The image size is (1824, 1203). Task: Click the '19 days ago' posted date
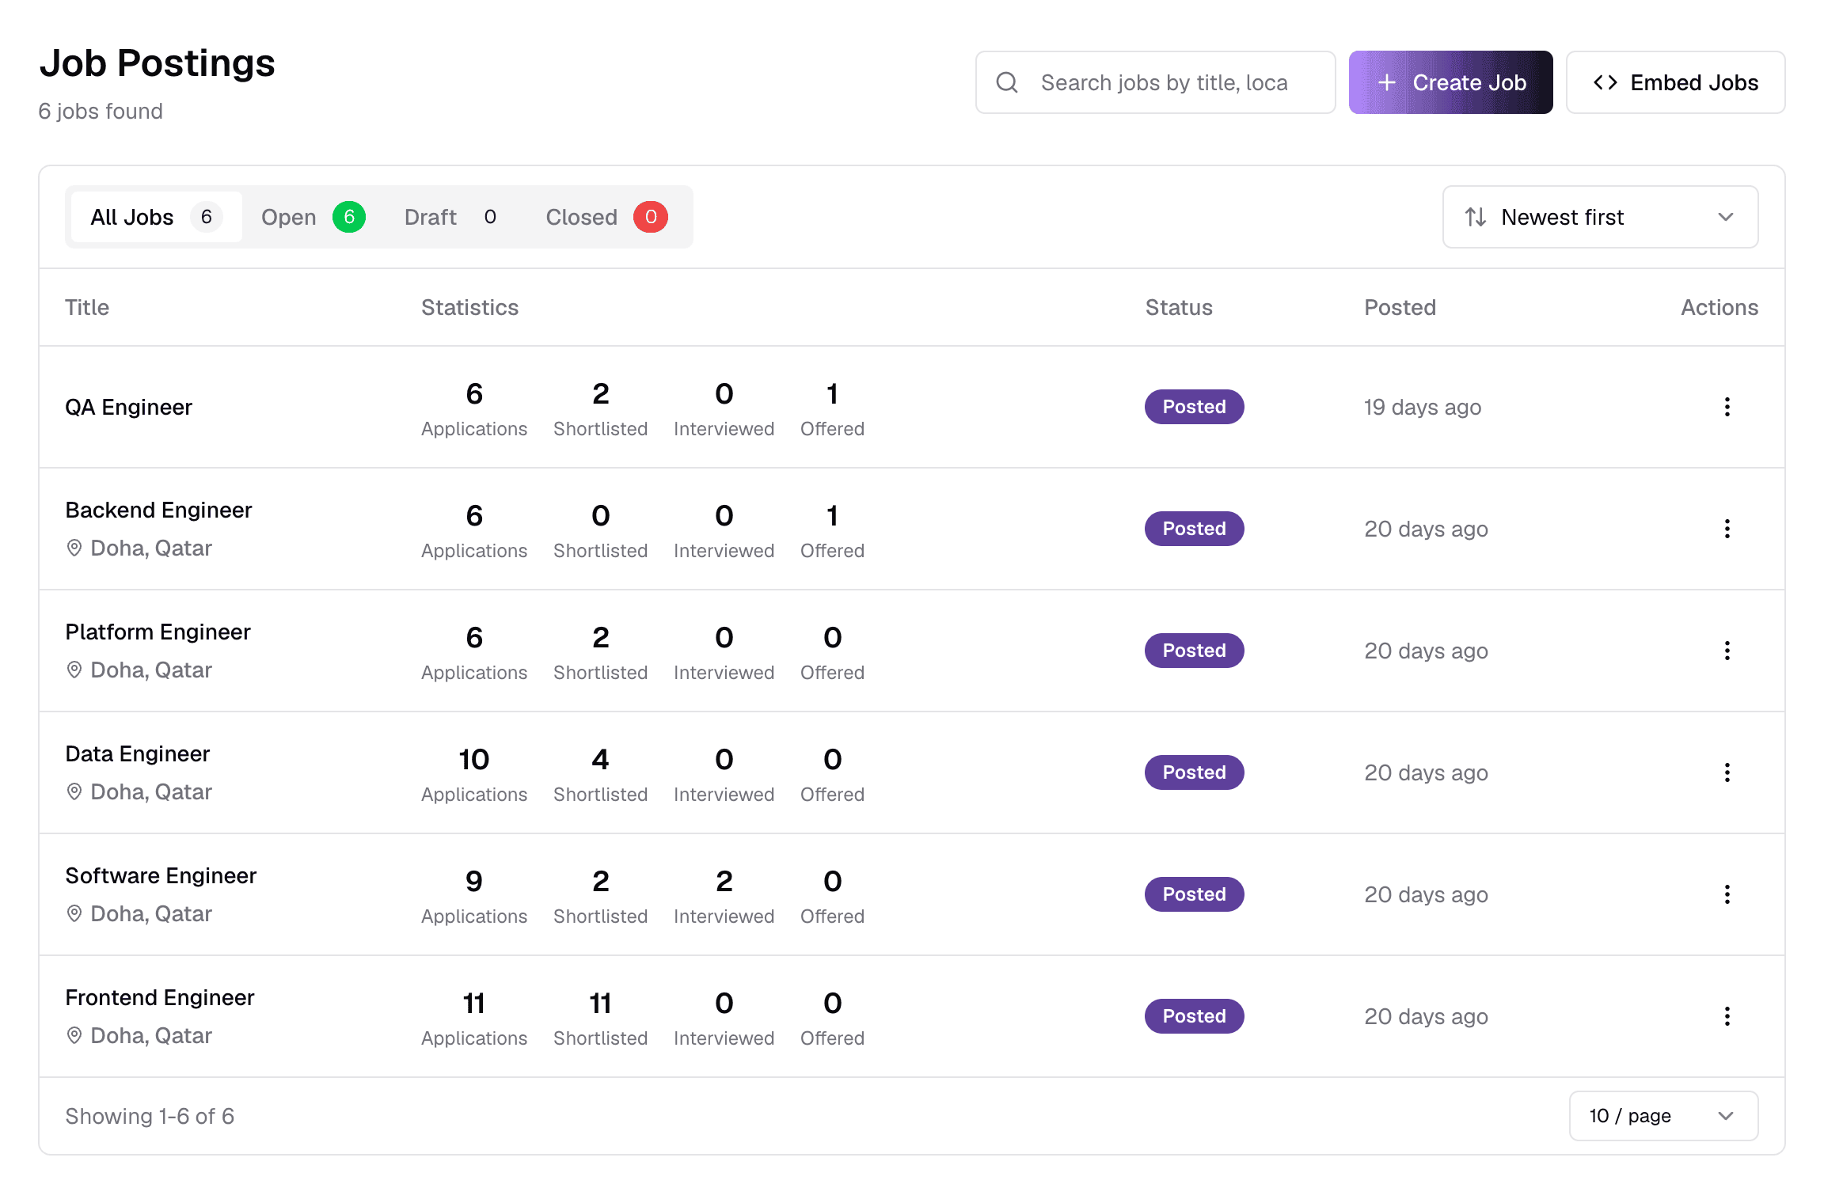[x=1422, y=407]
